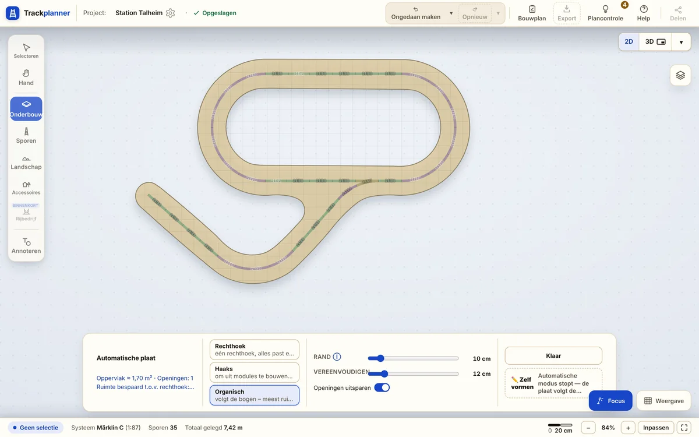Viewport: 699px width, 437px height.
Task: Enter fullscreen mode
Action: click(x=685, y=428)
